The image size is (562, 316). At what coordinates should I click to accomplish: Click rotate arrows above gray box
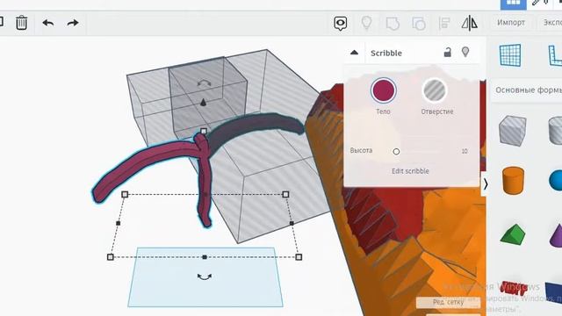tap(204, 83)
